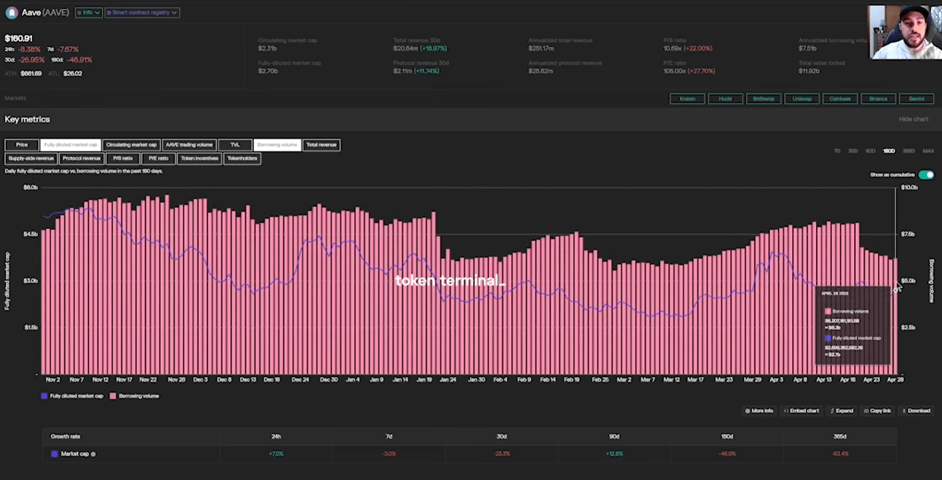Toggle the P/S ratio metric
The width and height of the screenshot is (942, 480).
123,159
